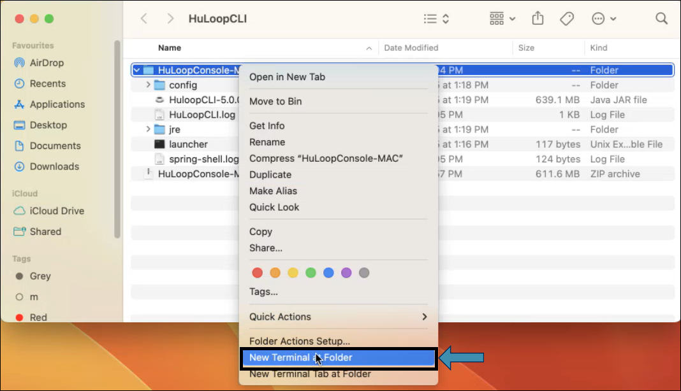Expand the jre folder disclosure triangle
Image resolution: width=681 pixels, height=391 pixels.
(x=148, y=130)
